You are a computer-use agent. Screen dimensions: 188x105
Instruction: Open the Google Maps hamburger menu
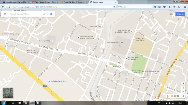point(5,14)
